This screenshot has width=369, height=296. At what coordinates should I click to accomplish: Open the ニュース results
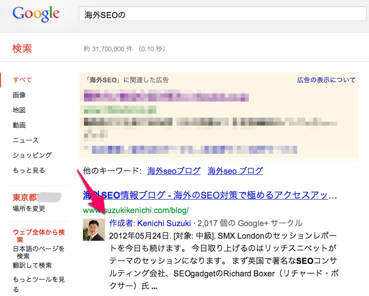click(x=26, y=140)
